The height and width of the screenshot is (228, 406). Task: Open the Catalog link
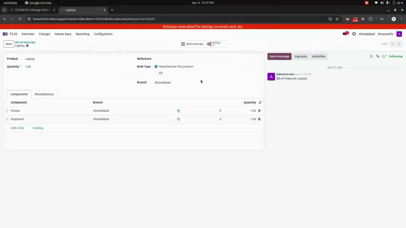pyautogui.click(x=38, y=128)
